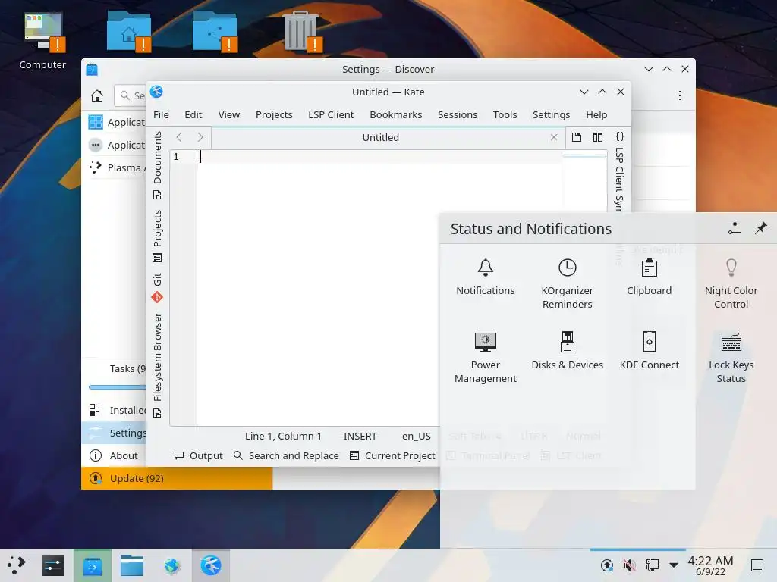Viewport: 777px width, 582px height.
Task: Open Night Color Control applet
Action: pos(731,283)
